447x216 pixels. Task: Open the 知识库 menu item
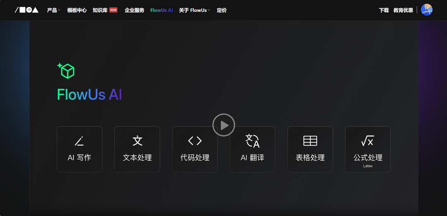tap(100, 10)
